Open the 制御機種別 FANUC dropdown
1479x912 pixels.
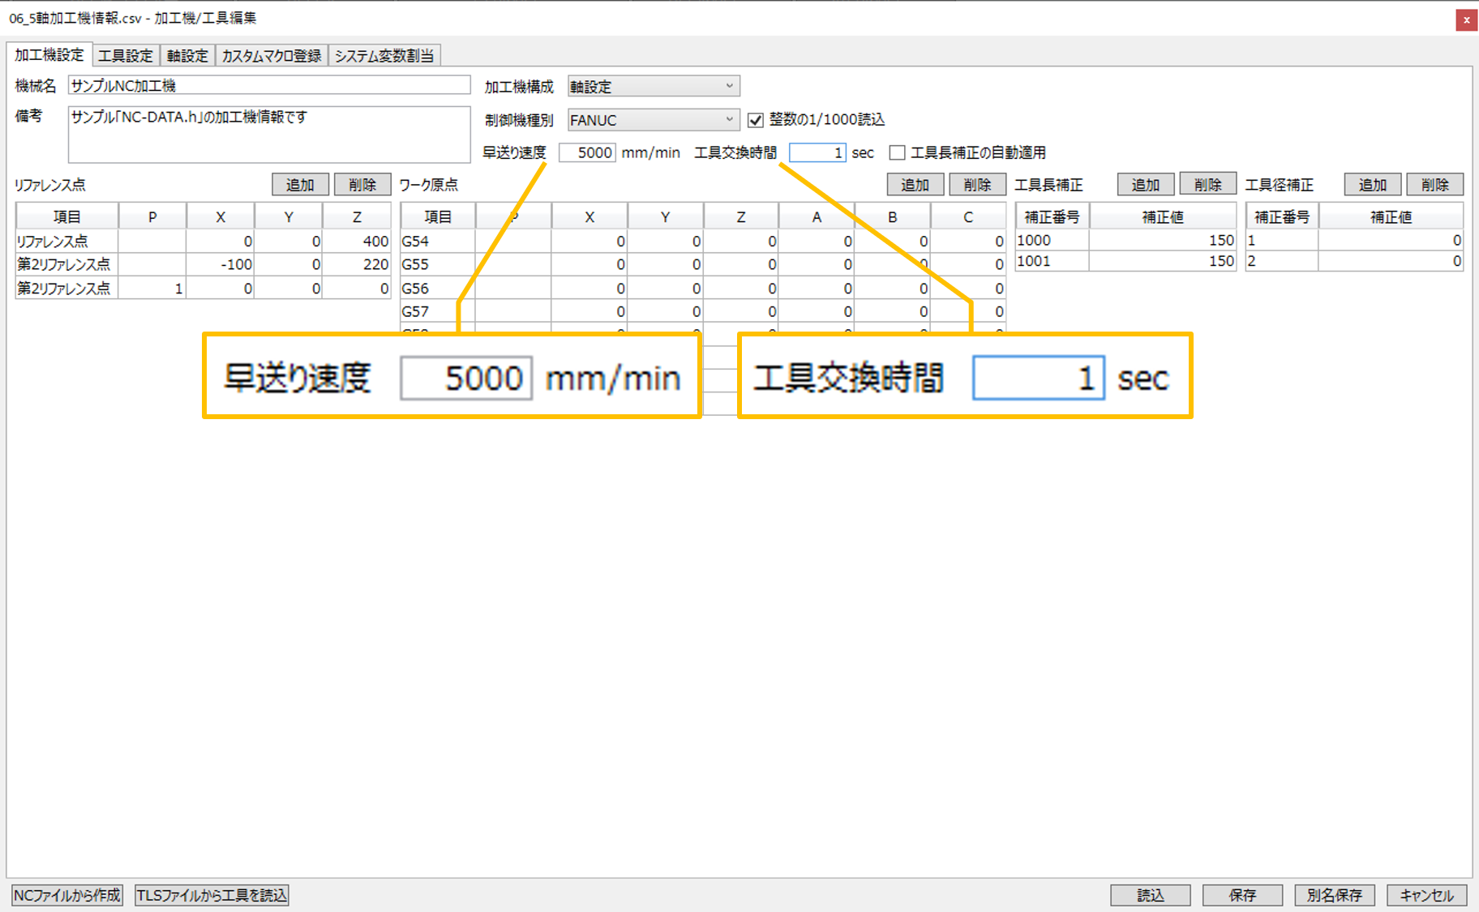[654, 120]
